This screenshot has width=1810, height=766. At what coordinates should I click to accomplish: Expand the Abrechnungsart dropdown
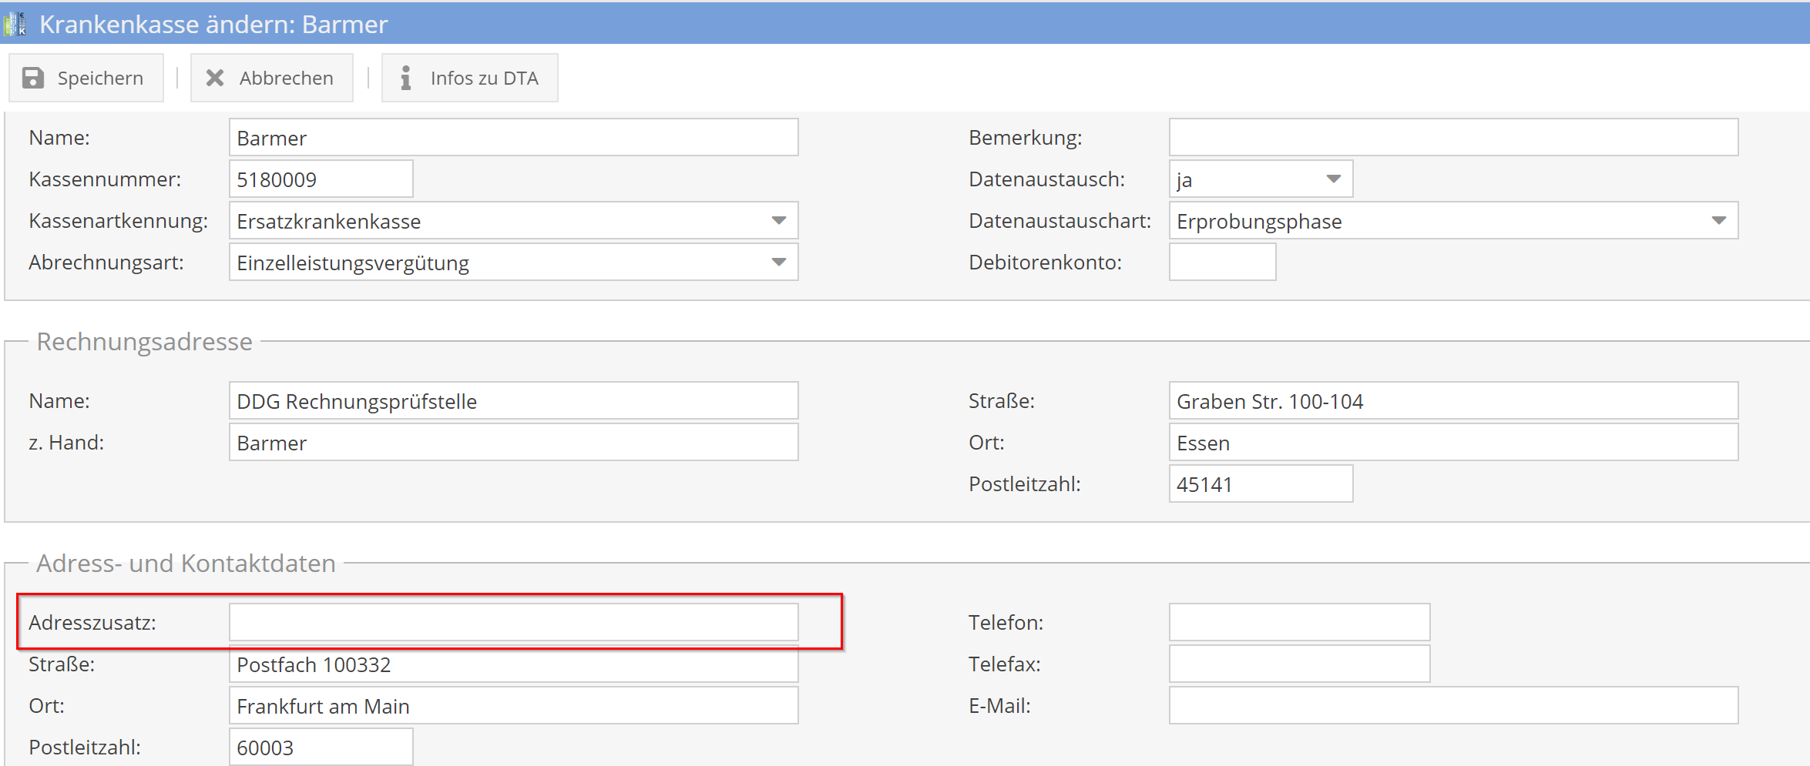point(778,263)
